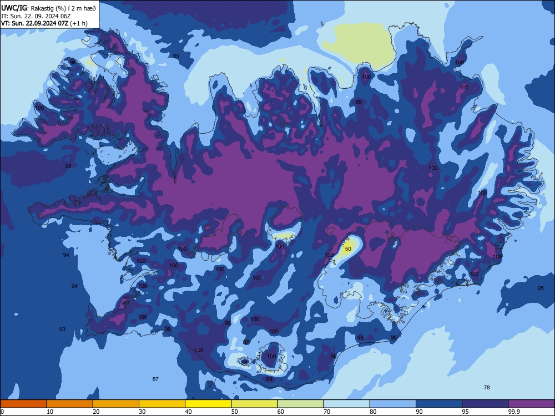Click the bright yellow 40–50 legend swatch
Screen dimensions: 555x416
tap(208, 404)
